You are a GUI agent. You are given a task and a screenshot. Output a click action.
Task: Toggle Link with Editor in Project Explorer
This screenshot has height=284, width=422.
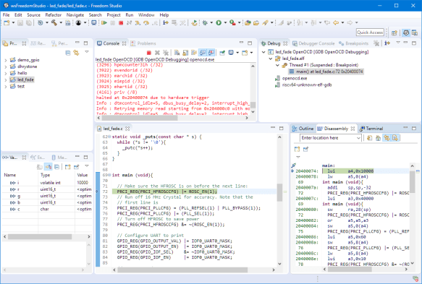pyautogui.click(x=77, y=53)
